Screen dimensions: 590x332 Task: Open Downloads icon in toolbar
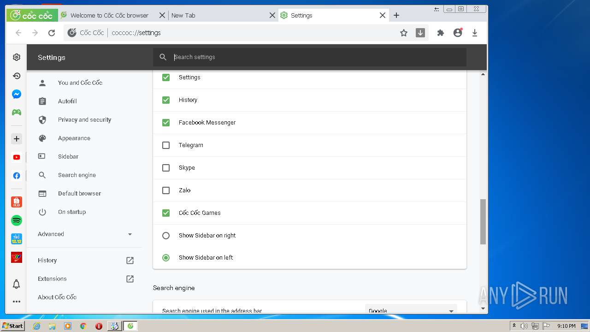pos(475,33)
